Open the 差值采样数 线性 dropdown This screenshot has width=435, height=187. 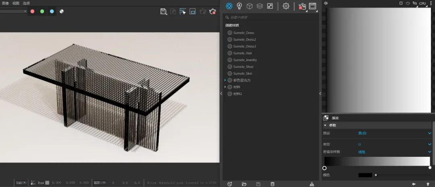pyautogui.click(x=395, y=152)
